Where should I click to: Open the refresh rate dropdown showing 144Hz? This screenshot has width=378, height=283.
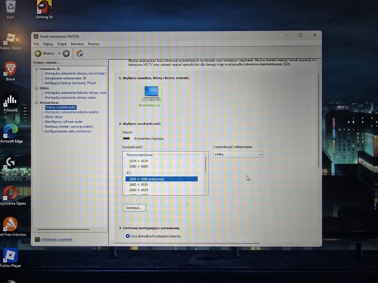coord(238,154)
